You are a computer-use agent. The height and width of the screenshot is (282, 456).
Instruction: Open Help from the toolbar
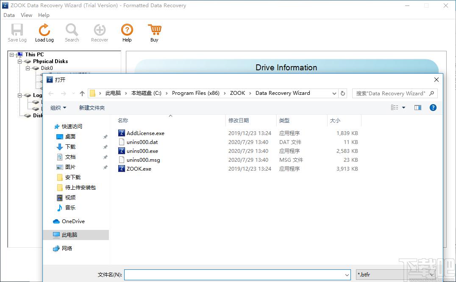click(127, 33)
